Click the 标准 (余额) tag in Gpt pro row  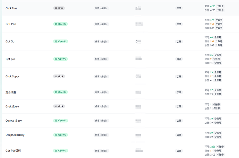[101, 59]
